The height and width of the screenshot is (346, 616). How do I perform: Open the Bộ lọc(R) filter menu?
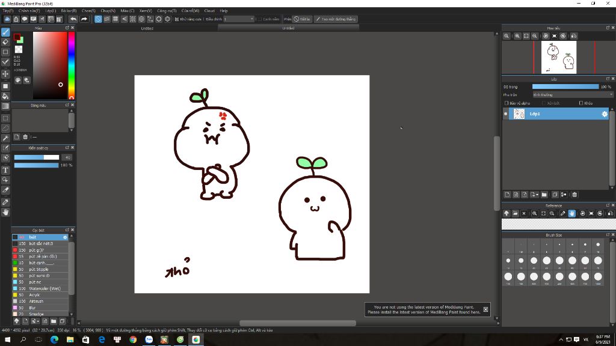[x=69, y=11]
